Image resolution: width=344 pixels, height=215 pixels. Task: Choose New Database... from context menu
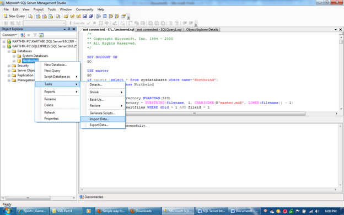point(57,64)
